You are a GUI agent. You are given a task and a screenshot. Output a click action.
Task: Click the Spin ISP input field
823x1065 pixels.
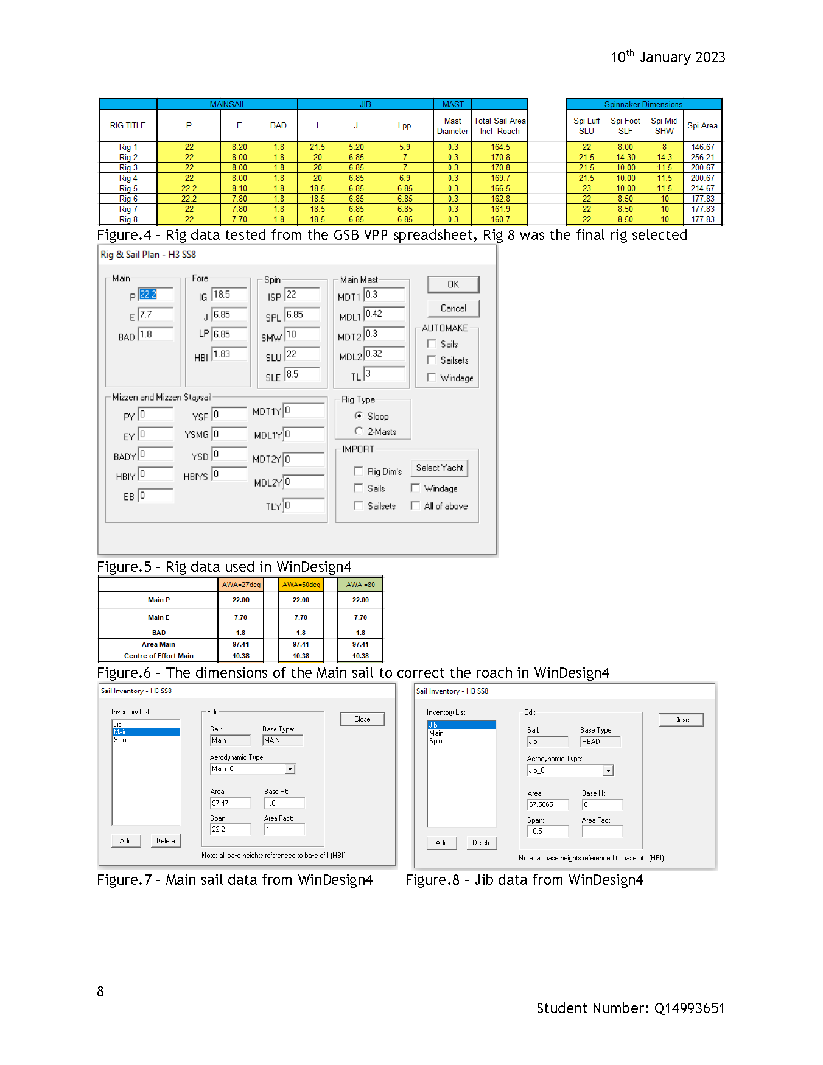point(302,295)
